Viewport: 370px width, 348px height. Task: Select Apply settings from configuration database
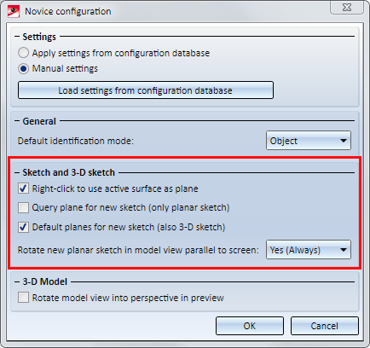point(23,53)
